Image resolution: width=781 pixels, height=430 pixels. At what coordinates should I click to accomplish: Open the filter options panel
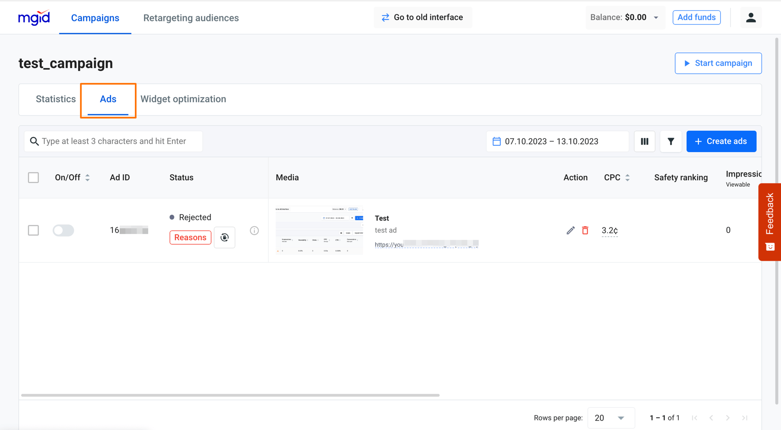[671, 141]
